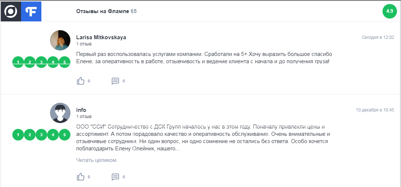Open the info user's default avatar
401x187 pixels.
coord(60,113)
